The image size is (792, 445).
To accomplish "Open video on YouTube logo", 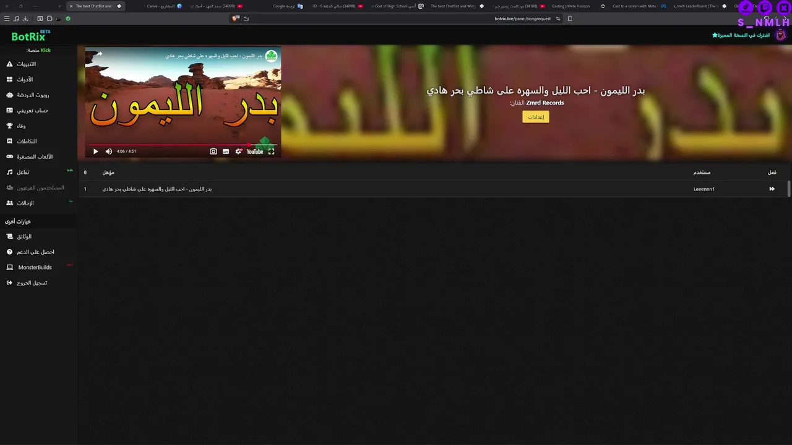I will (x=255, y=151).
